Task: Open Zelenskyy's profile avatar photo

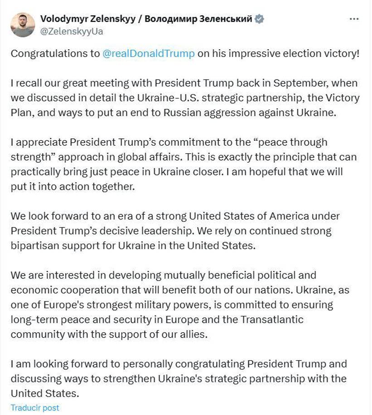Action: click(x=22, y=24)
